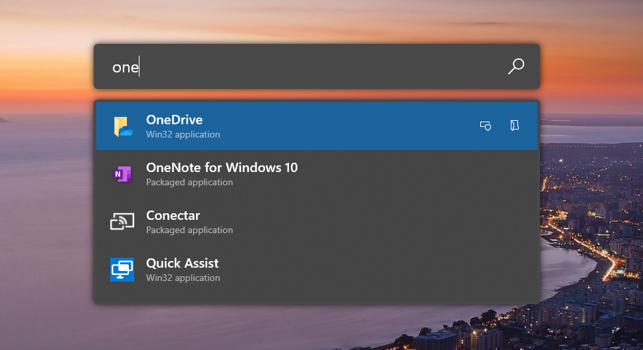The image size is (643, 350).
Task: Click the OneDrive folder-cloud app icon
Action: click(123, 126)
